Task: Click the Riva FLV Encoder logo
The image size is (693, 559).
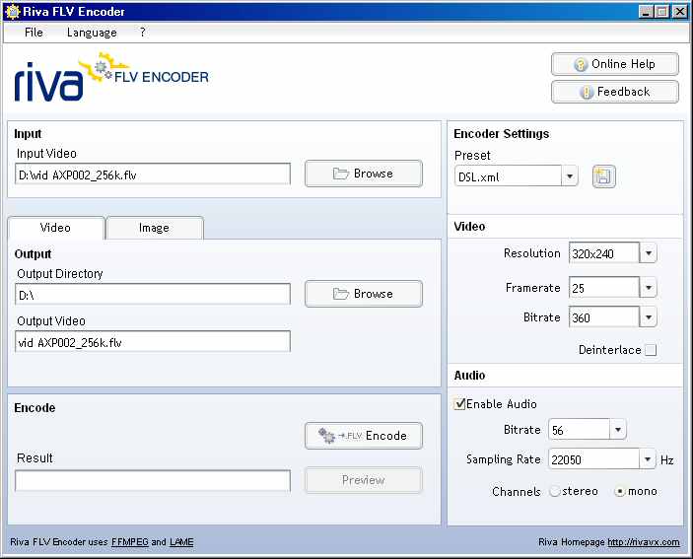Action: [x=111, y=77]
